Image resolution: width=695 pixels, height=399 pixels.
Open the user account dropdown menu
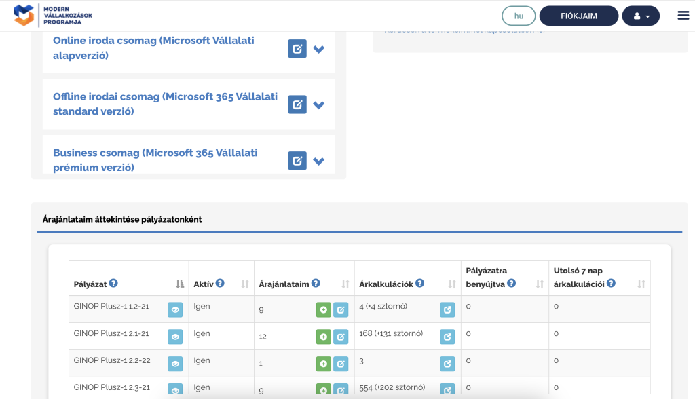point(641,15)
